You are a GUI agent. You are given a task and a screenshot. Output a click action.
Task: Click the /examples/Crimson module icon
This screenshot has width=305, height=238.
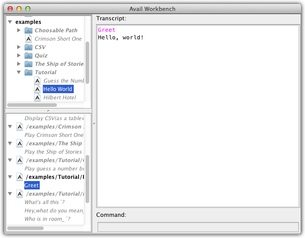tap(20, 127)
